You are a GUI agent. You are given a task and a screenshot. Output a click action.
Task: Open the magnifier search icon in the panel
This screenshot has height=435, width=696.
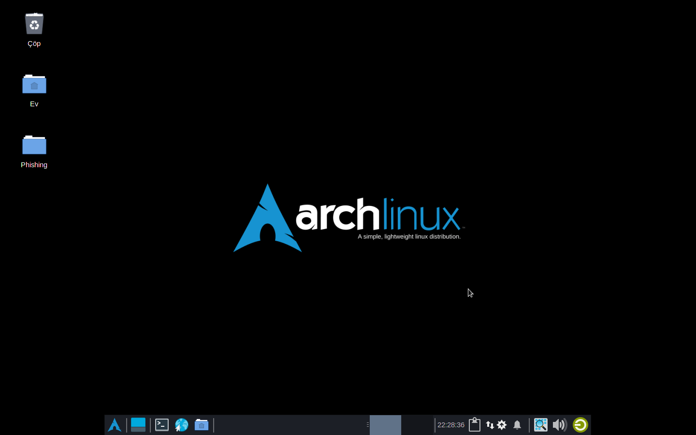541,425
